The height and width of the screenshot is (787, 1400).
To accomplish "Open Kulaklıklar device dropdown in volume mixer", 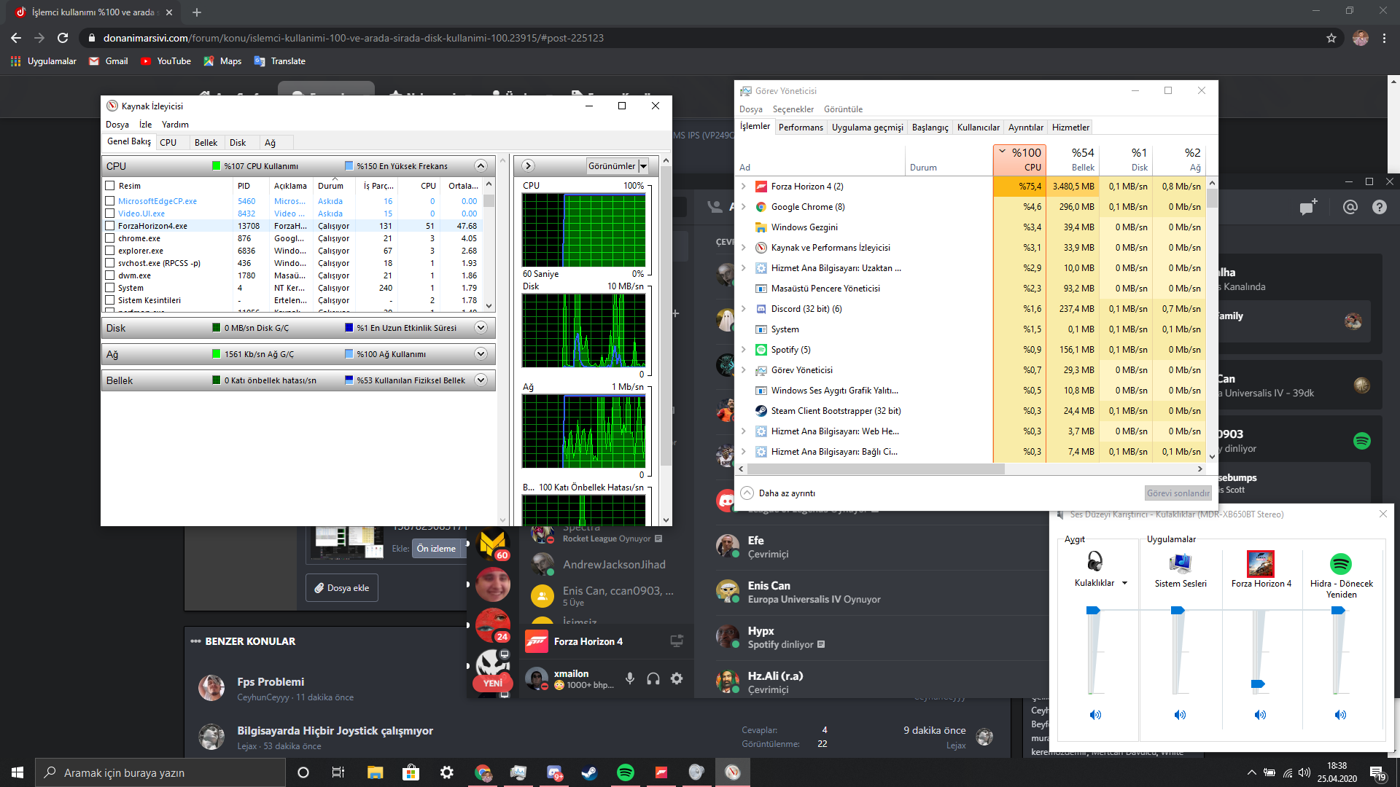I will click(1124, 583).
